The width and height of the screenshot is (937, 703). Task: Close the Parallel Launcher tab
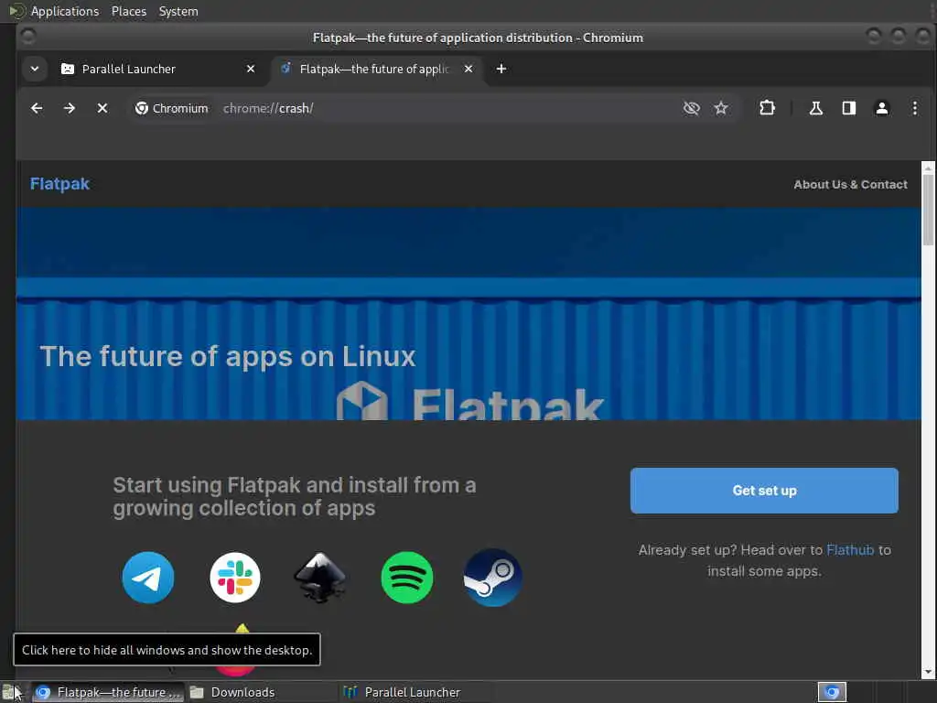[x=251, y=69]
